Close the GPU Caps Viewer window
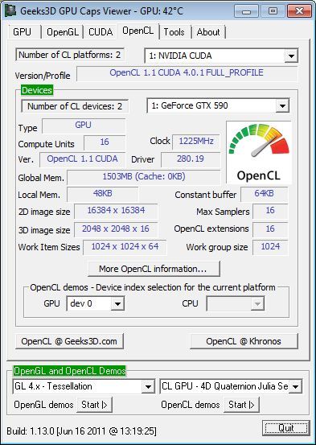This screenshot has height=445, width=316. click(300, 11)
